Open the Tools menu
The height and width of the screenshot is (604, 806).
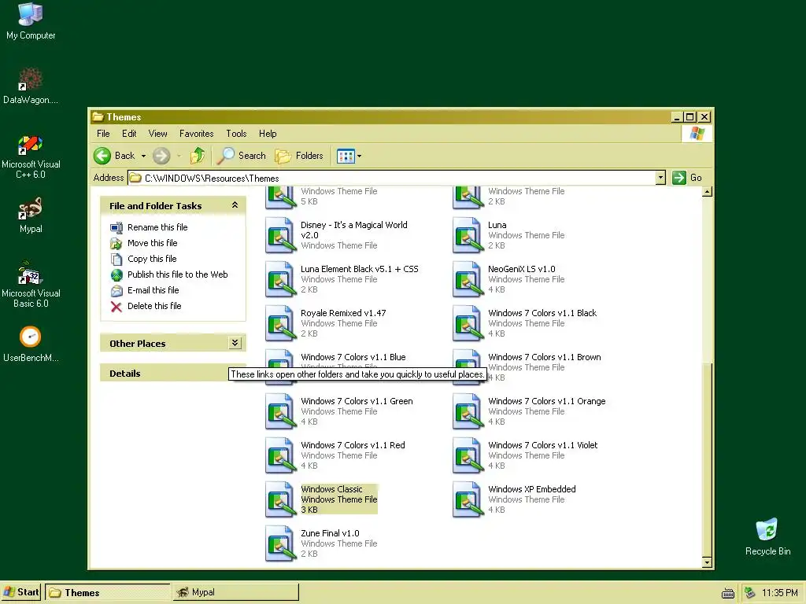coord(236,134)
